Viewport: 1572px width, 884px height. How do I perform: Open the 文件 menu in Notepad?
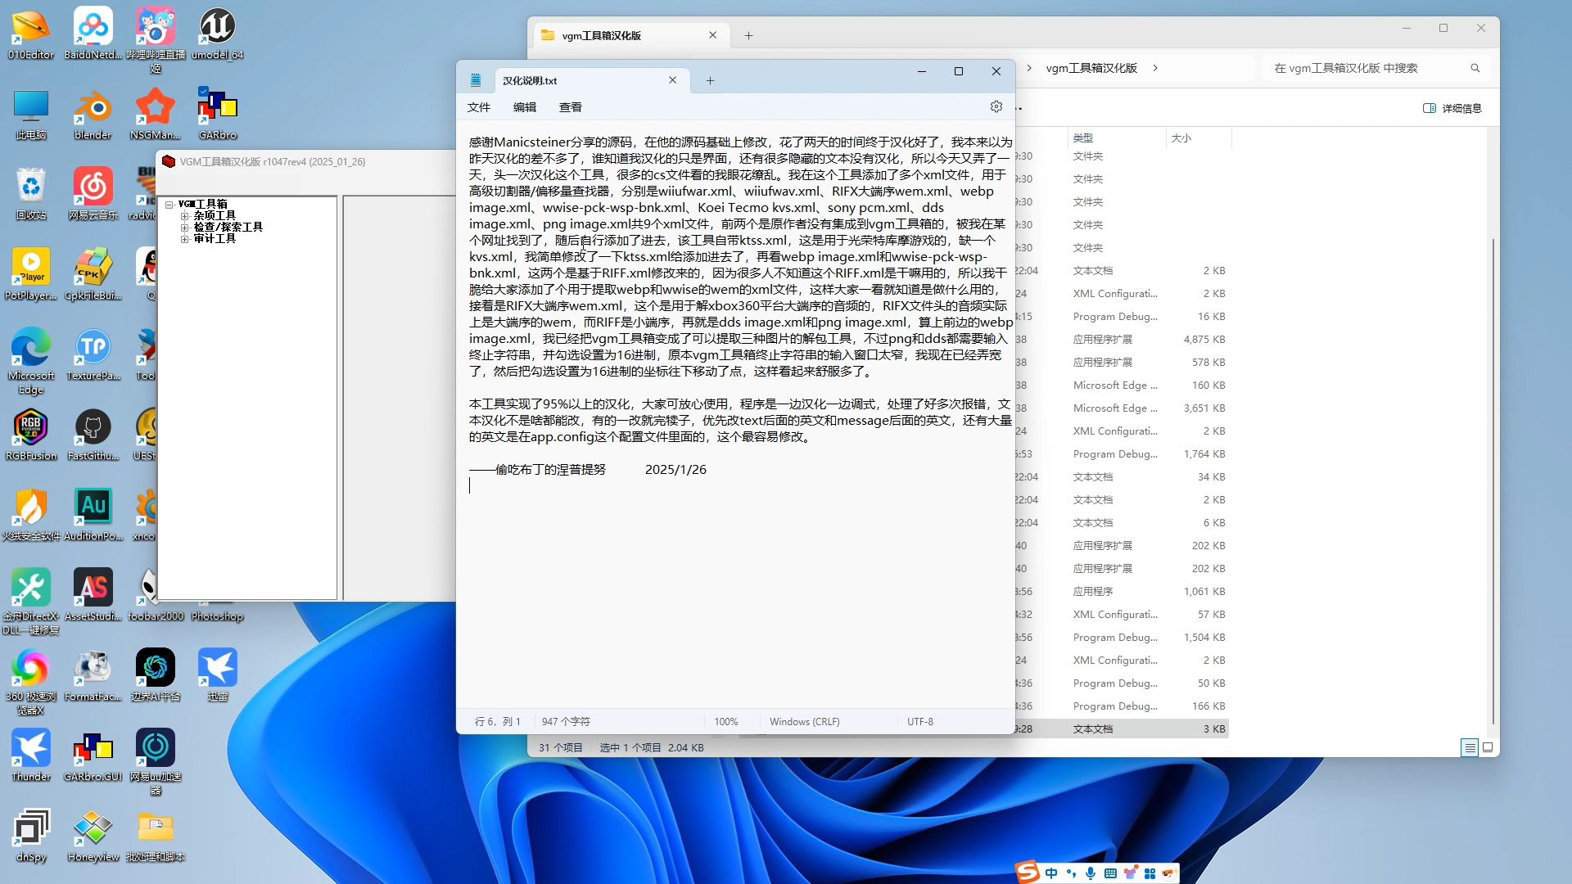pos(479,107)
